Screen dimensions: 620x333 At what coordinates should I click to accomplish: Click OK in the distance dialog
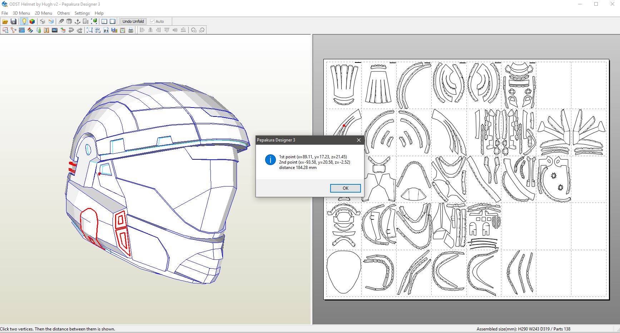pos(345,188)
